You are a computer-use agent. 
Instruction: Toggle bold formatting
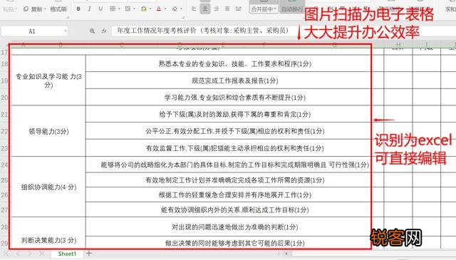click(x=78, y=9)
